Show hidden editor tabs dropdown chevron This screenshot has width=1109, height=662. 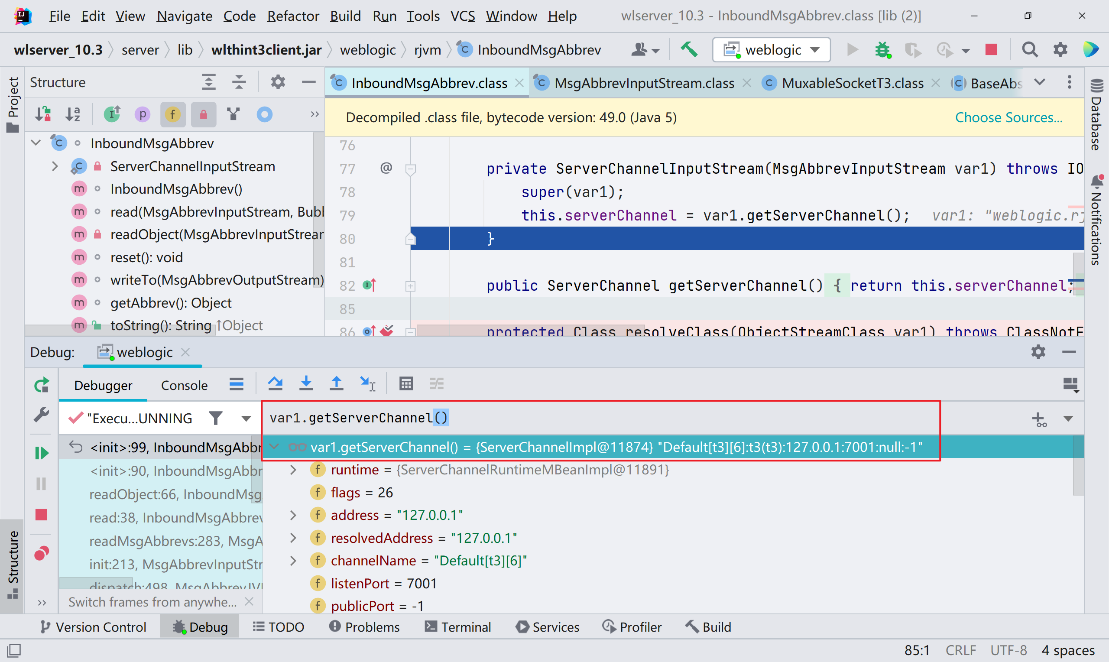(x=1039, y=82)
